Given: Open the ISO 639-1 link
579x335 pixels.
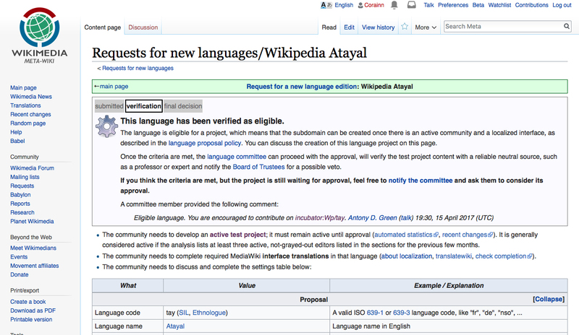Looking at the screenshot, I should [375, 313].
